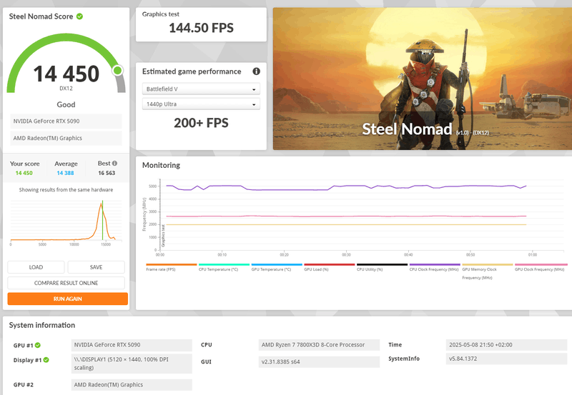572x395 pixels.
Task: Save the current result
Action: (96, 267)
